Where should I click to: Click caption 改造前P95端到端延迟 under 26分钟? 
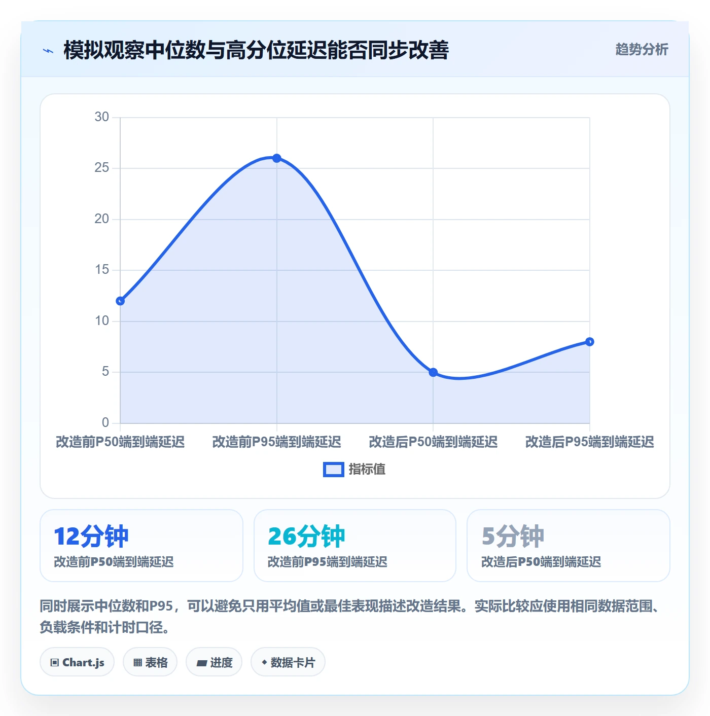click(328, 562)
